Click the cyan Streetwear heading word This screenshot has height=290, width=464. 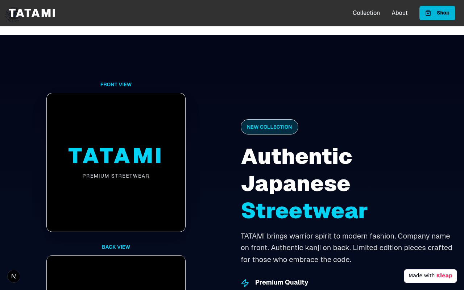pyautogui.click(x=304, y=211)
